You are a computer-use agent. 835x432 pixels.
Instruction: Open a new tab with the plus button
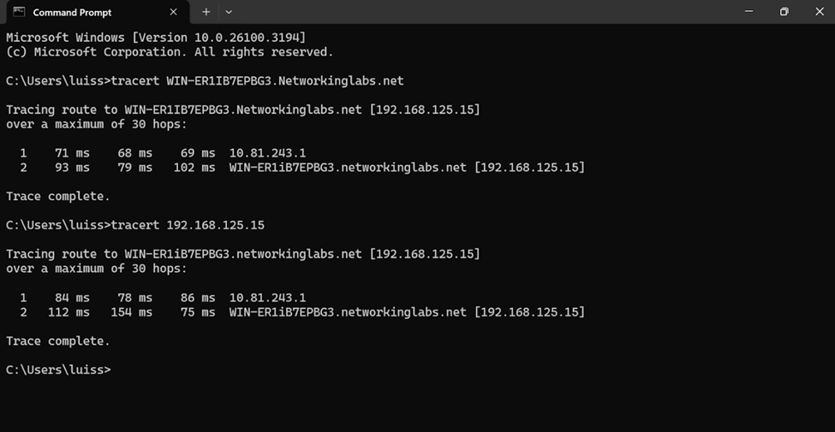(206, 12)
